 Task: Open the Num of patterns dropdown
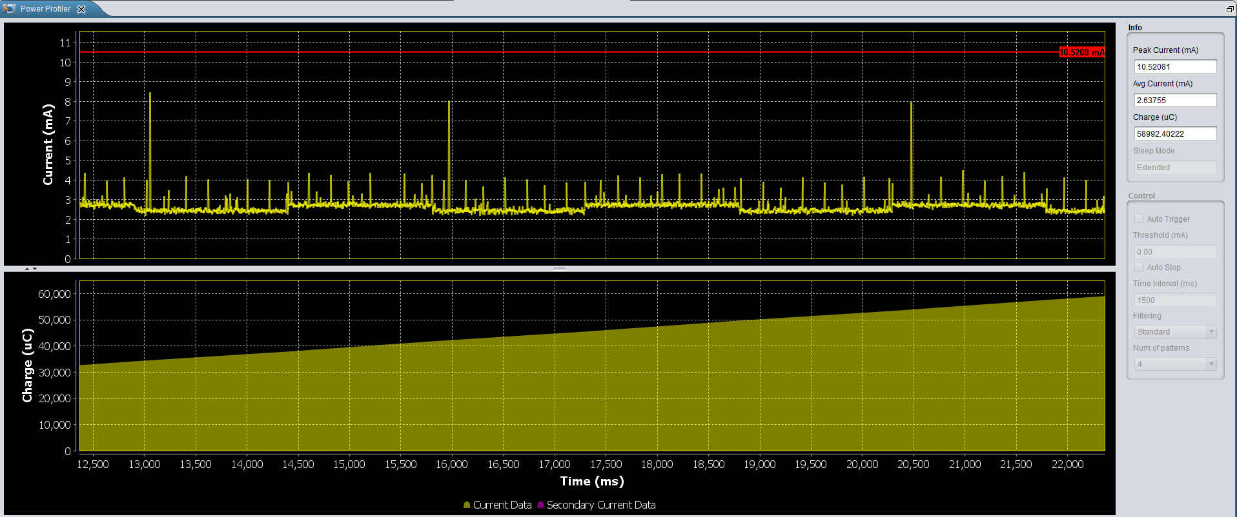(x=1175, y=364)
